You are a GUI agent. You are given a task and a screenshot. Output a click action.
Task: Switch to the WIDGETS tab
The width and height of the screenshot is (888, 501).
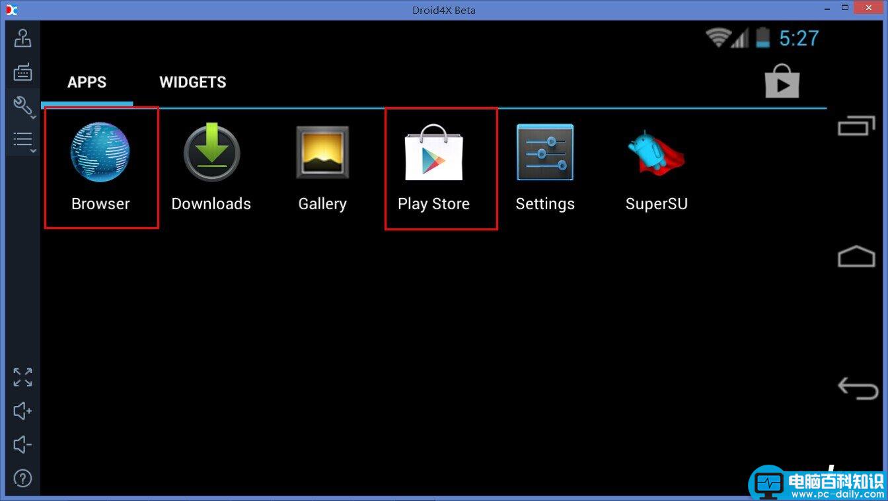[193, 83]
